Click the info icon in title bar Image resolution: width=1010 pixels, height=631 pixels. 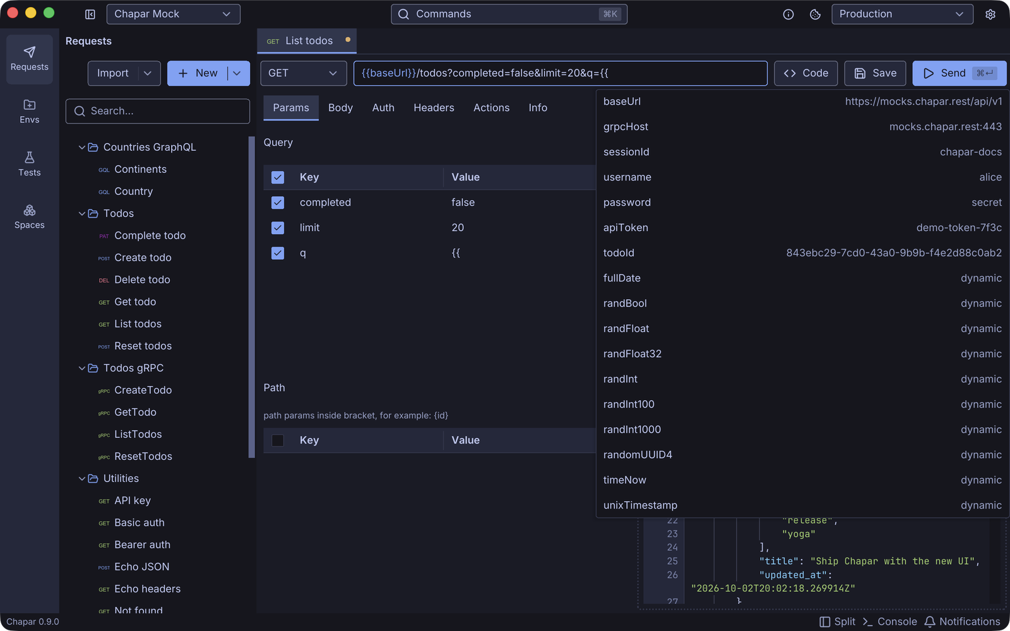[x=788, y=14]
